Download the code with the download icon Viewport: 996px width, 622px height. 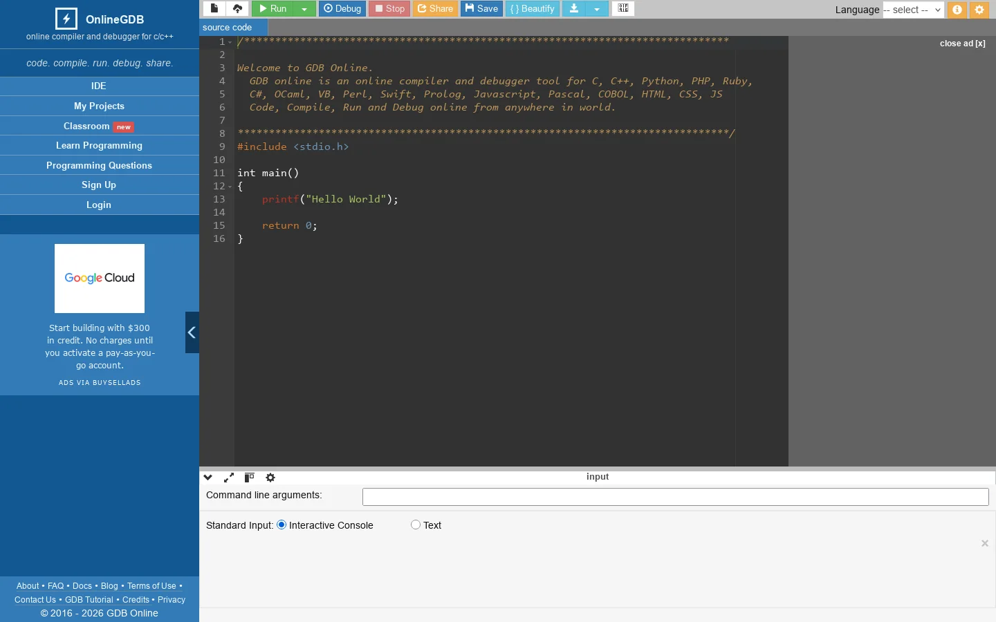tap(573, 8)
